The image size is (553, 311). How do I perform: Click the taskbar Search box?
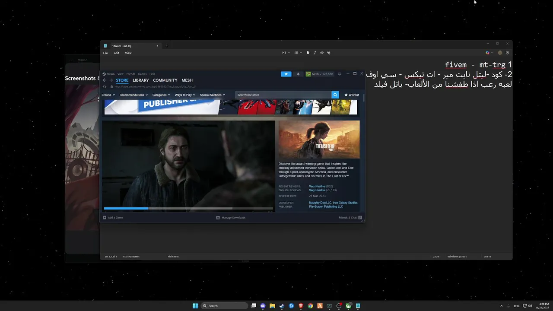point(225,306)
